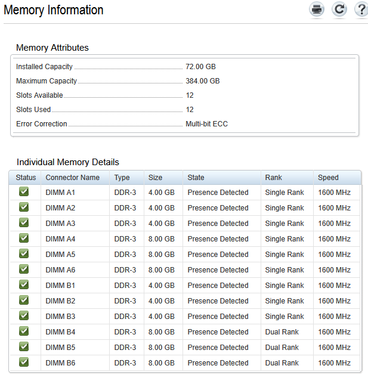Click the print page icon
Screen dimensions: 368x378
coord(317,9)
